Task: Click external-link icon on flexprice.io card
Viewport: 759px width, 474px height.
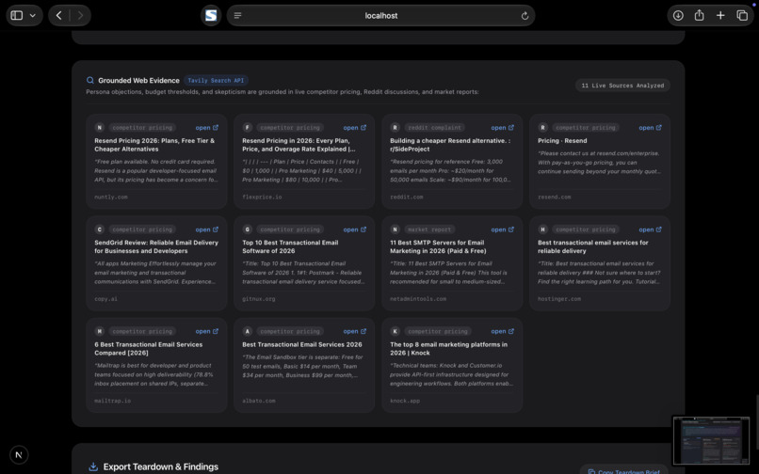Action: click(363, 128)
